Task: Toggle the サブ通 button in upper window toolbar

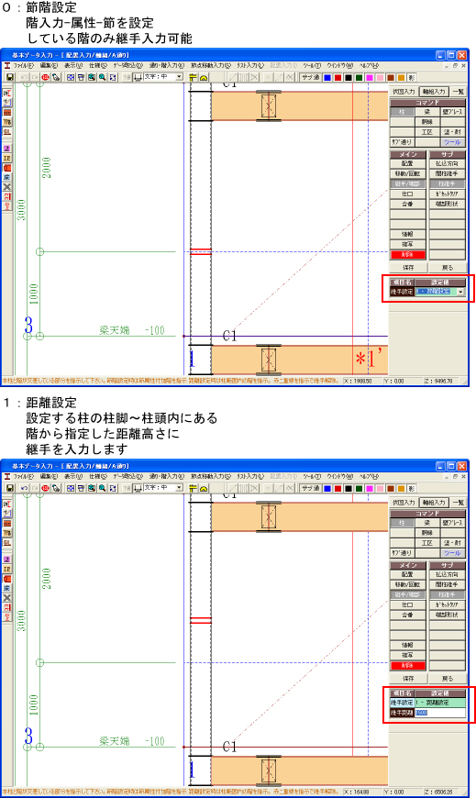Action: pos(311,77)
